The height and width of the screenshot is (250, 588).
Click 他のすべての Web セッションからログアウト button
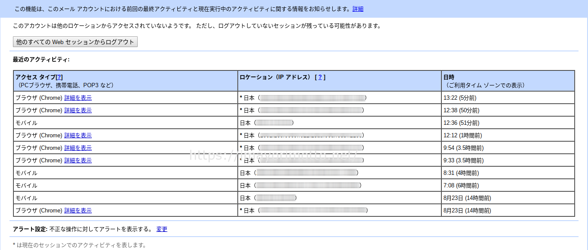click(x=75, y=42)
